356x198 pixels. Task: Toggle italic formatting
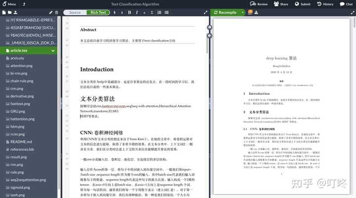pyautogui.click(x=137, y=12)
